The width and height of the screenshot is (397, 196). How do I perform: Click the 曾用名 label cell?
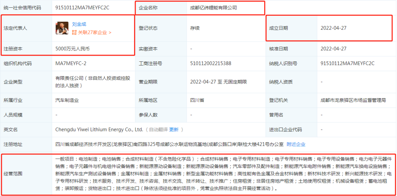click(x=291, y=115)
